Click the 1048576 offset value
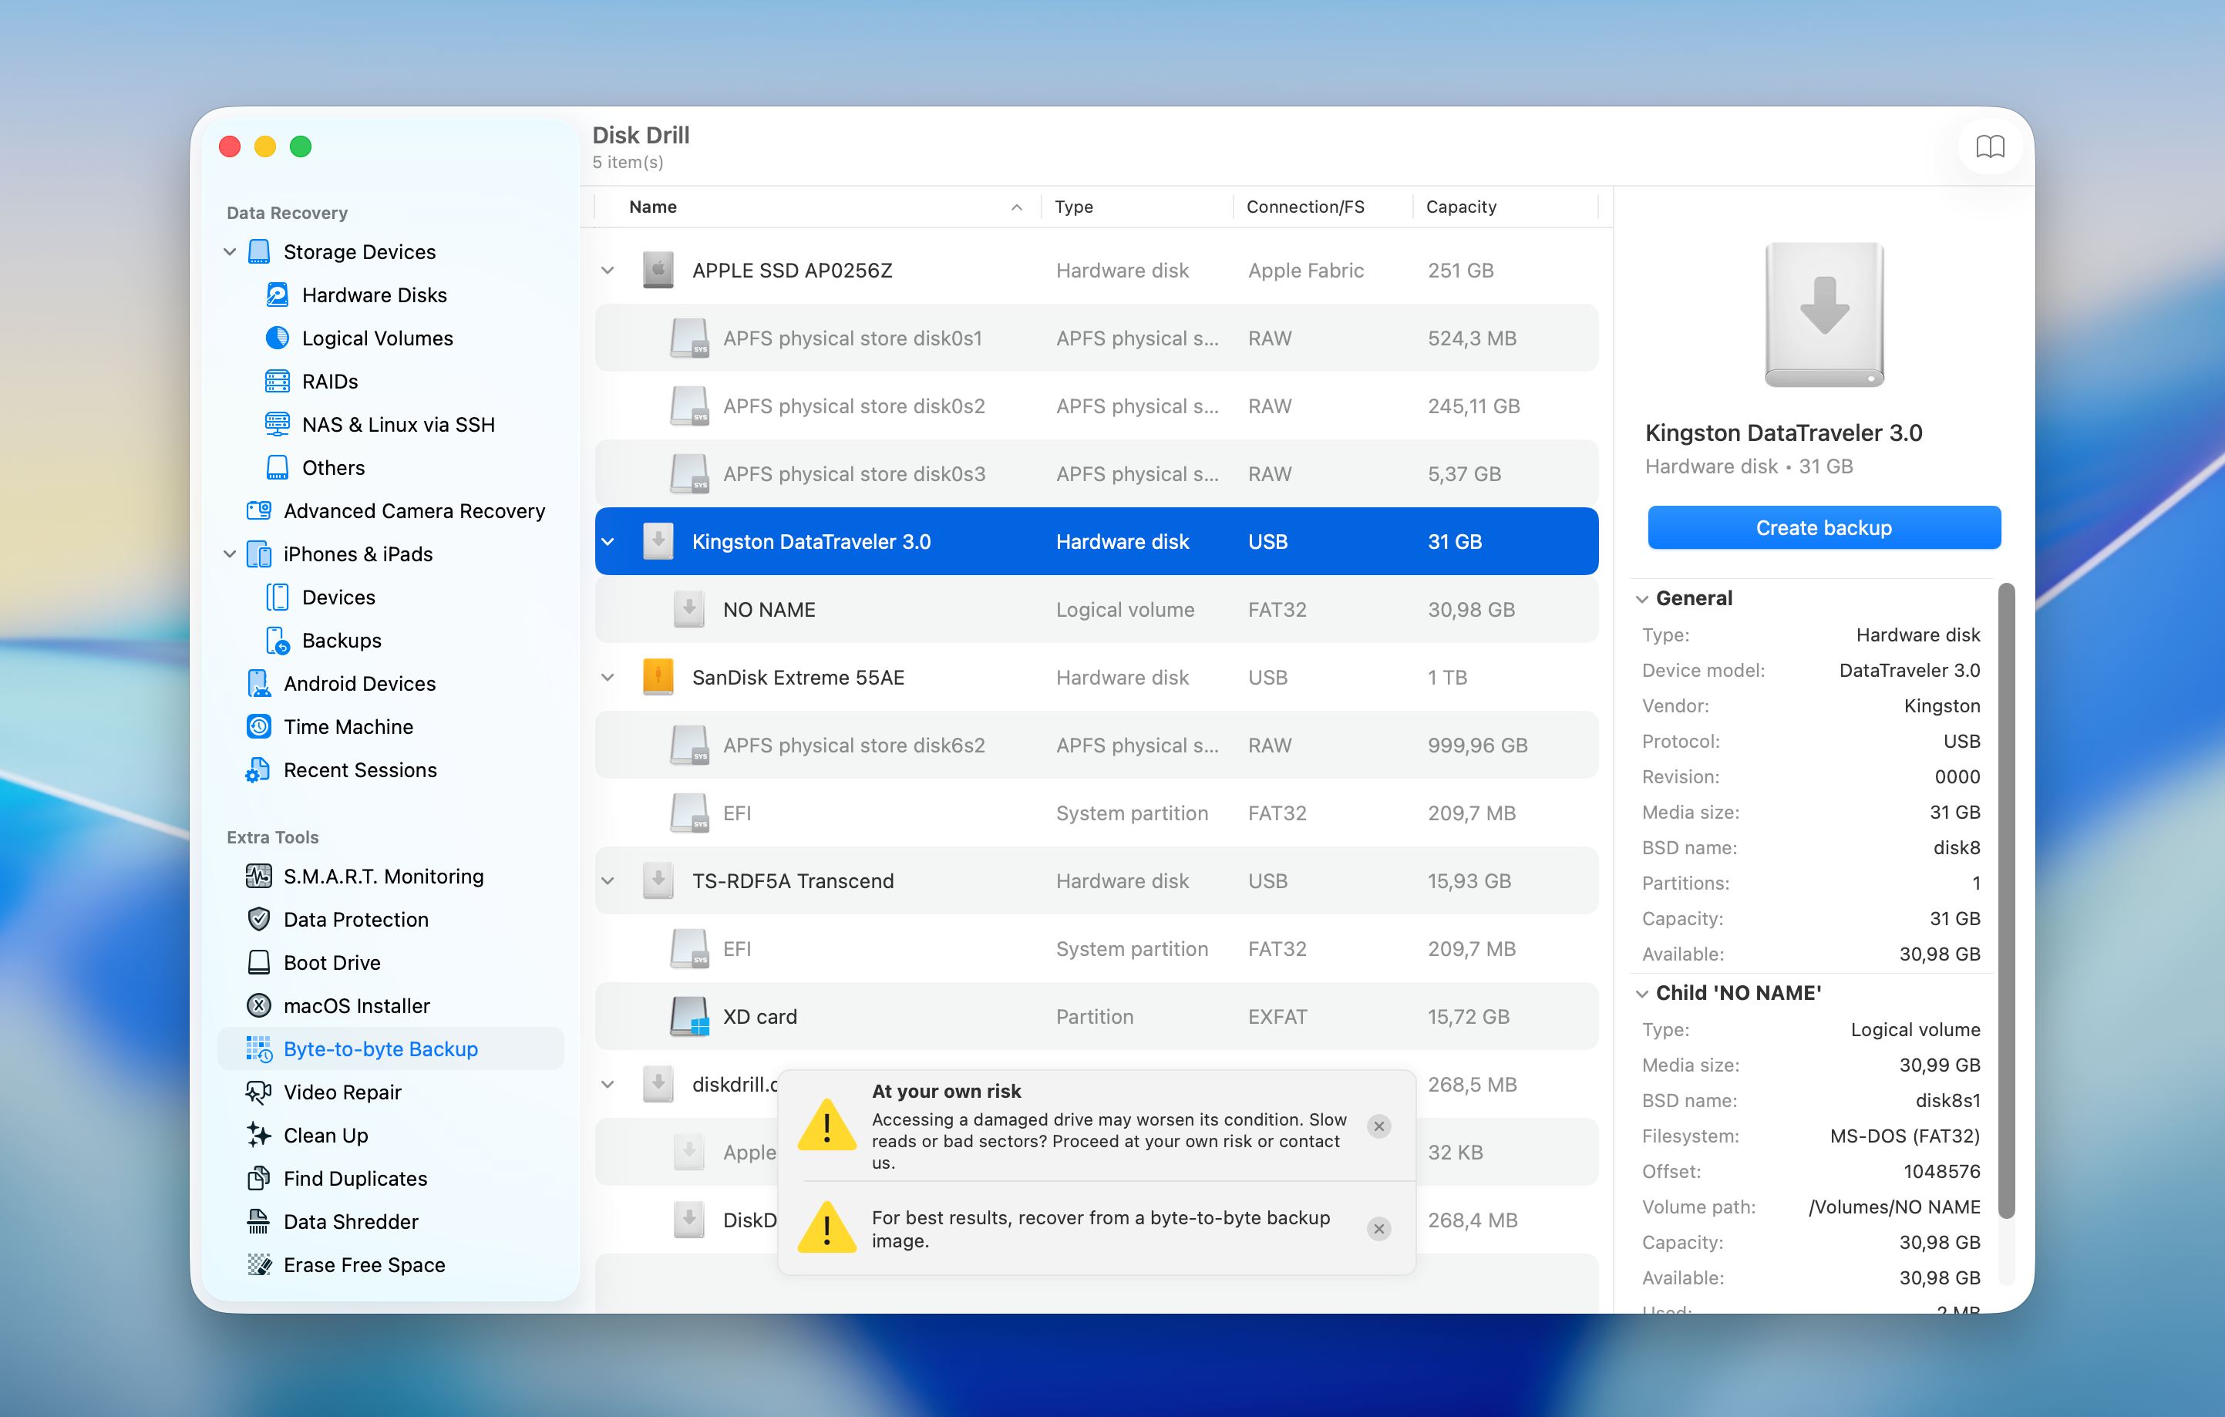 point(1941,1171)
